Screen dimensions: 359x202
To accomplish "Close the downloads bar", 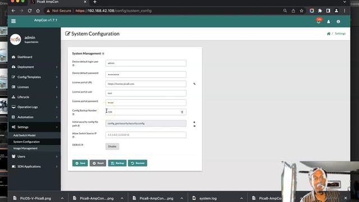I will pos(346,198).
